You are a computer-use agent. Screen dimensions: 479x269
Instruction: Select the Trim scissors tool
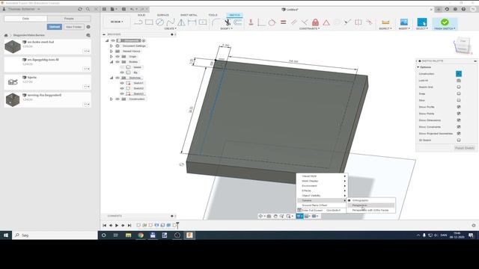pyautogui.click(x=228, y=22)
